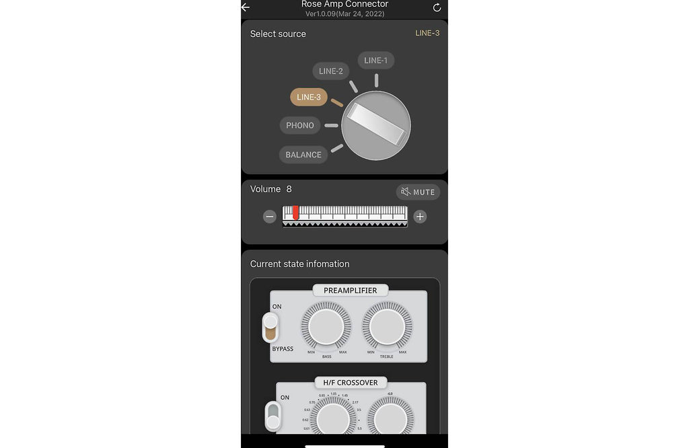
Task: Go back using the arrow icon
Action: (x=246, y=7)
